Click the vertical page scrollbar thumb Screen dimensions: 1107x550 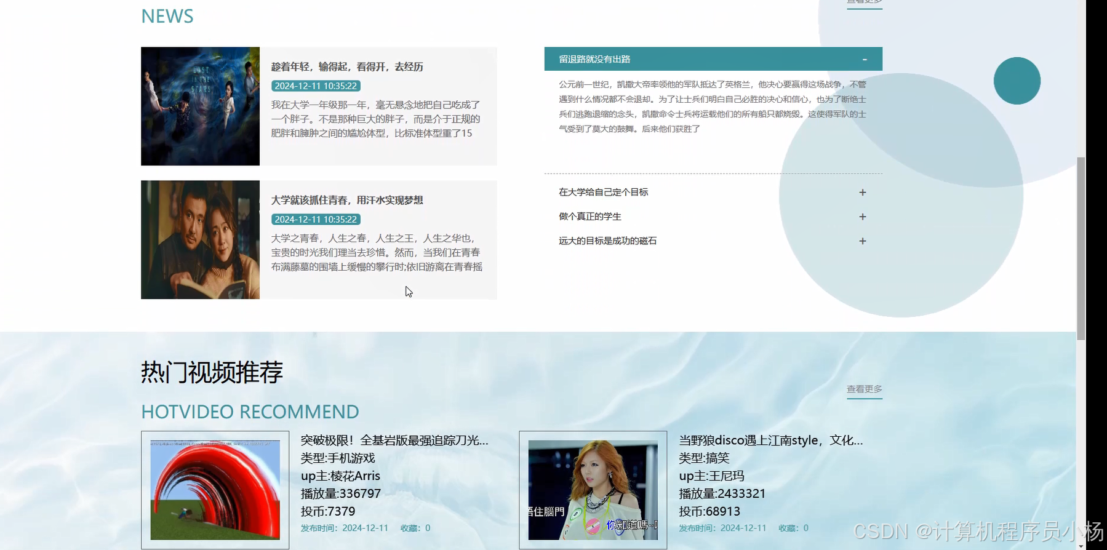(x=1081, y=249)
